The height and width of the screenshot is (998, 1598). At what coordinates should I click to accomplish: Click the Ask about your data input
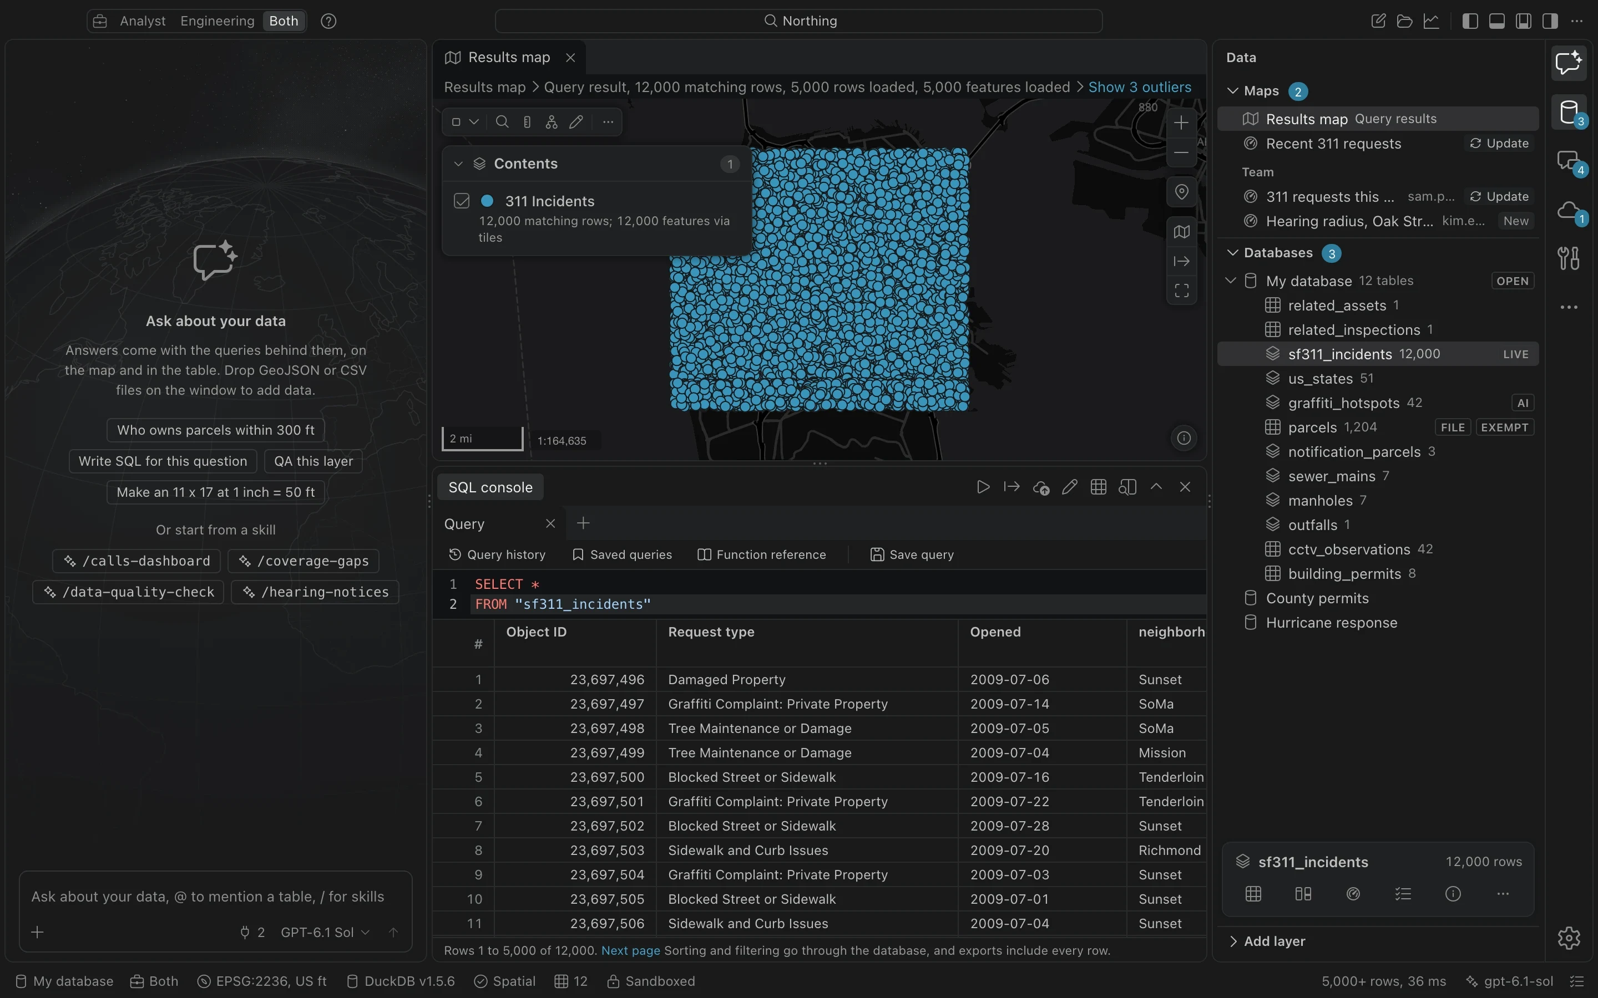[x=215, y=897]
